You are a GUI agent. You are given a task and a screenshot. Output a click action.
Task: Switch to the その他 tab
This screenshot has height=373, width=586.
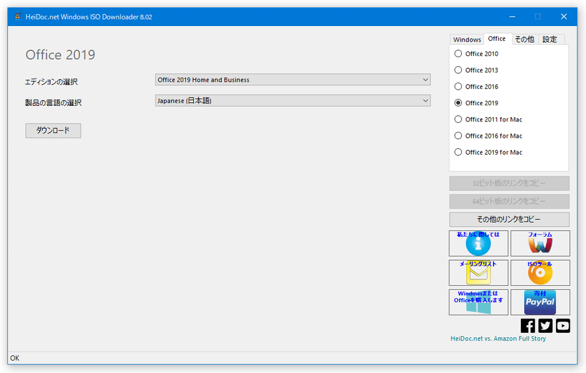click(x=525, y=40)
